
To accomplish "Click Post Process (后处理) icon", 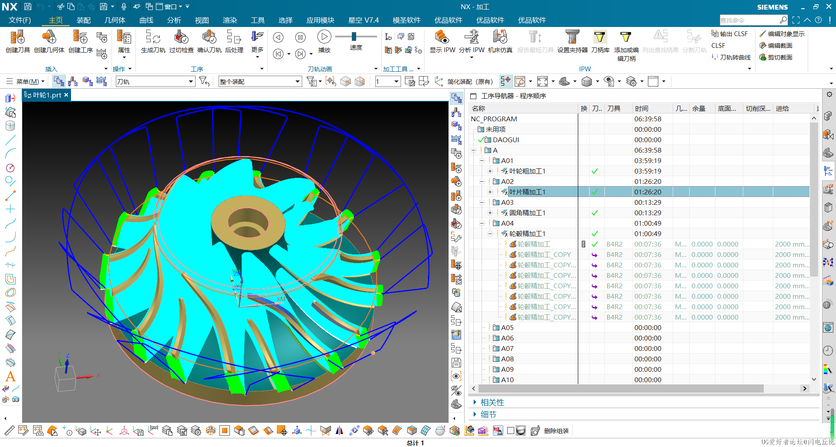I will [x=234, y=41].
